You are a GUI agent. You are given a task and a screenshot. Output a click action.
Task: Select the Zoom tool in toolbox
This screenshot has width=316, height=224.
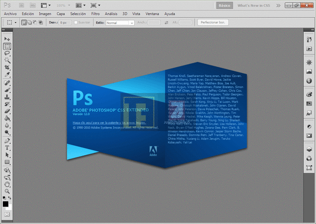click(7, 191)
